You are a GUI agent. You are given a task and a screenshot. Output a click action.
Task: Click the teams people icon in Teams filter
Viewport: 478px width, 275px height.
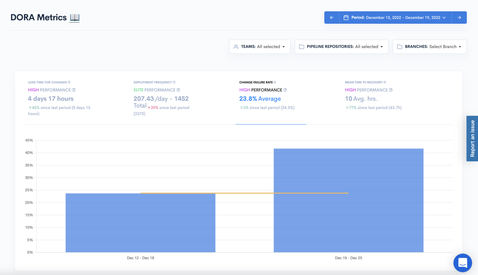[x=236, y=46]
